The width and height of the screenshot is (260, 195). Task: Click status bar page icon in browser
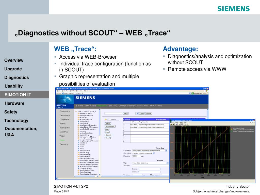(x=57, y=178)
